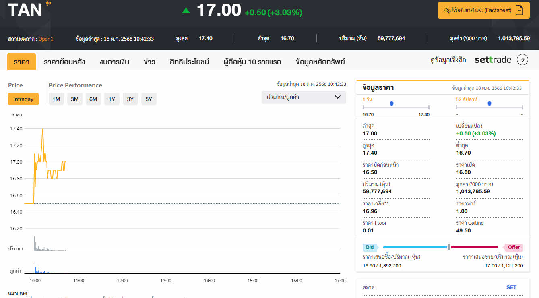Select 3M price performance
Image resolution: width=539 pixels, height=298 pixels.
[x=75, y=99]
